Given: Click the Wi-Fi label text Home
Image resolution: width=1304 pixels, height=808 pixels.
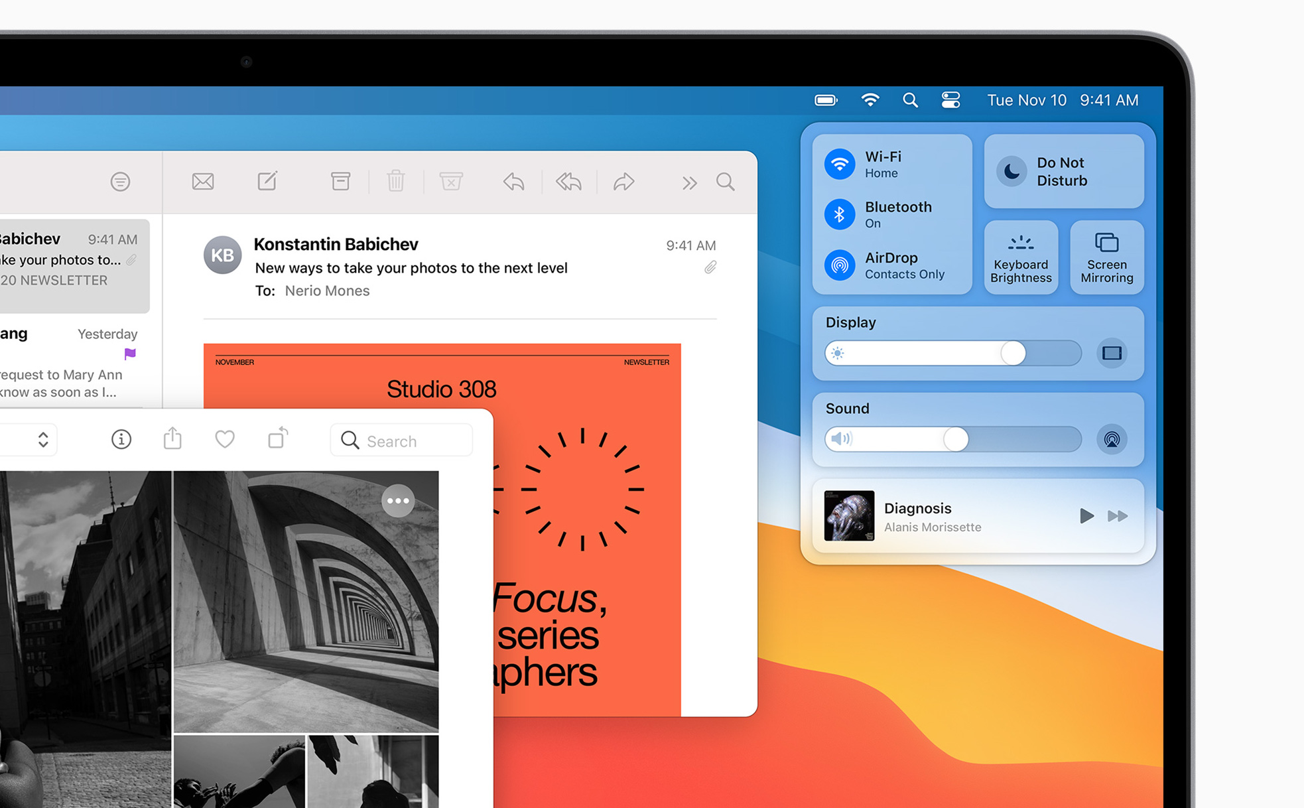Looking at the screenshot, I should (881, 173).
